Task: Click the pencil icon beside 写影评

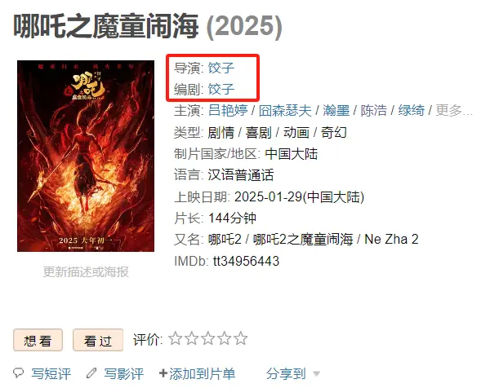Action: pyautogui.click(x=91, y=373)
